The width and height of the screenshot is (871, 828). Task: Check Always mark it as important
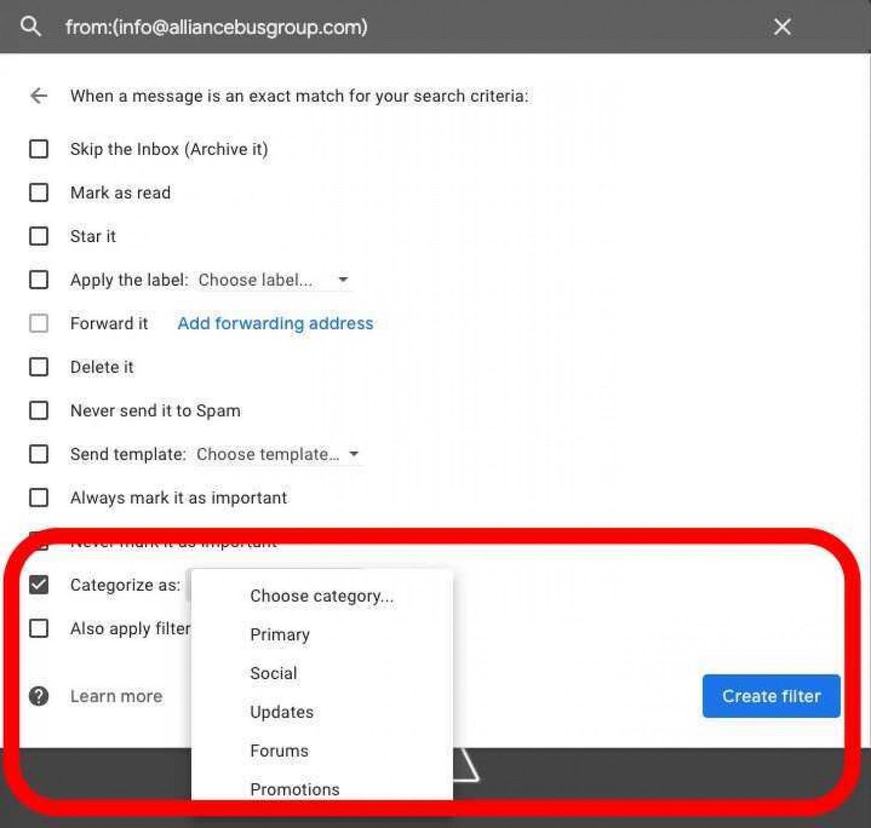pyautogui.click(x=38, y=497)
